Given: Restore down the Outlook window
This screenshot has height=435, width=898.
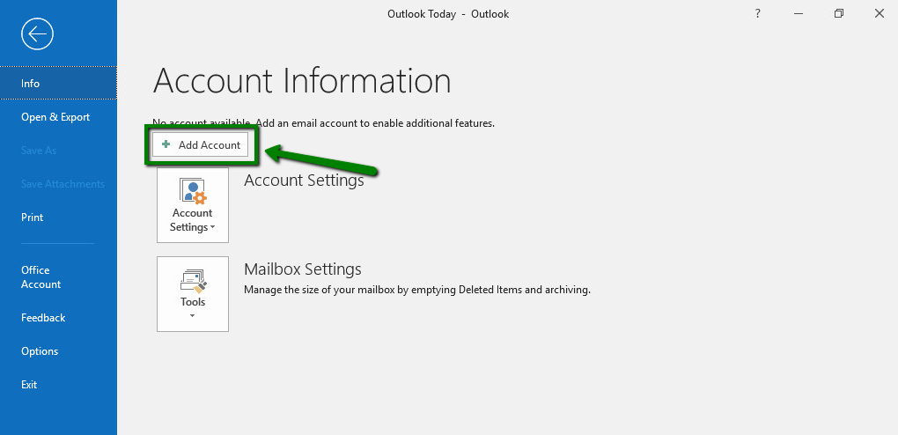Looking at the screenshot, I should (839, 14).
